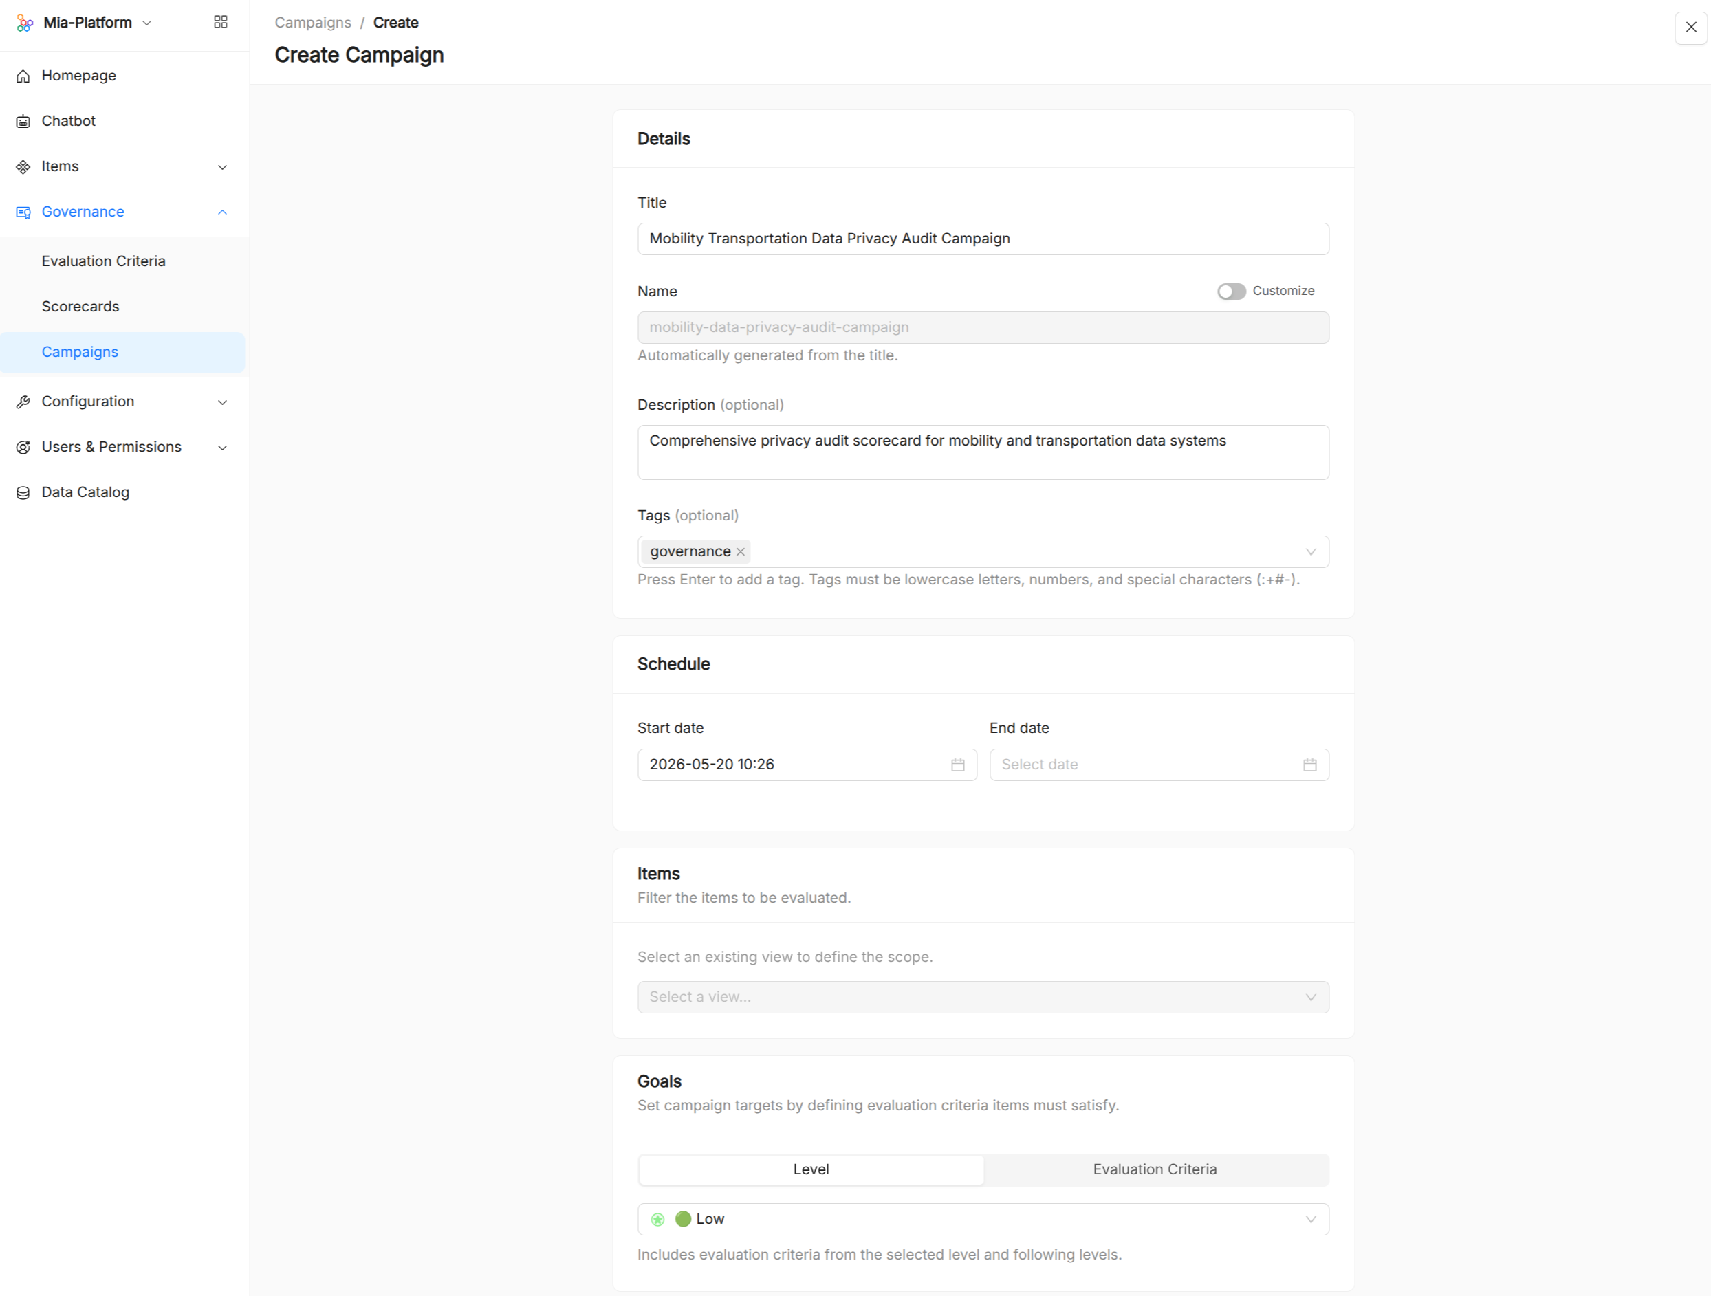Open the Start date calendar icon
The height and width of the screenshot is (1296, 1711).
957,765
